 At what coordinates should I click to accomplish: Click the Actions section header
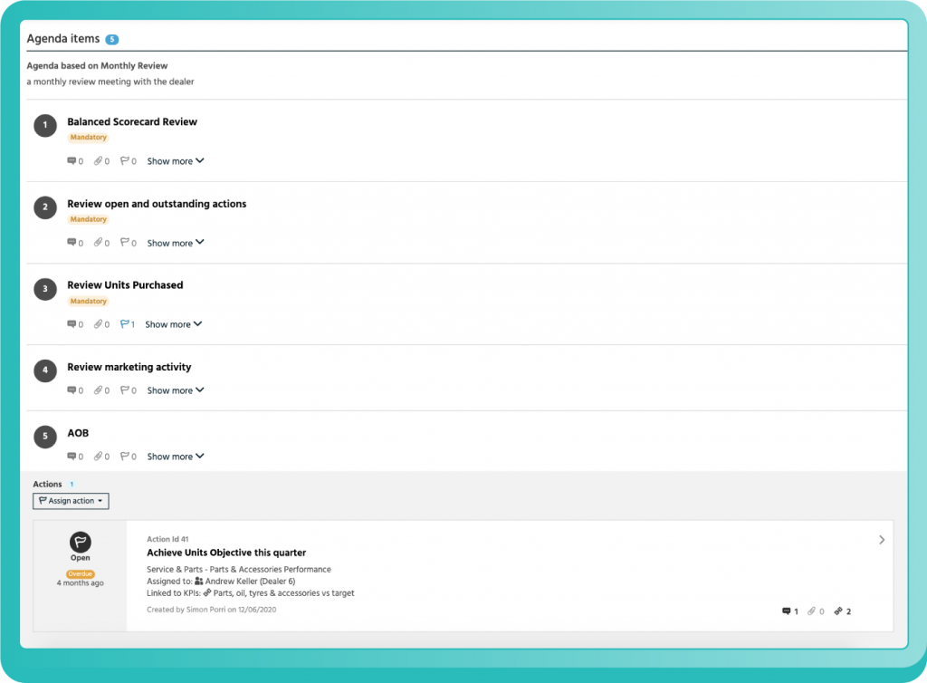[47, 484]
